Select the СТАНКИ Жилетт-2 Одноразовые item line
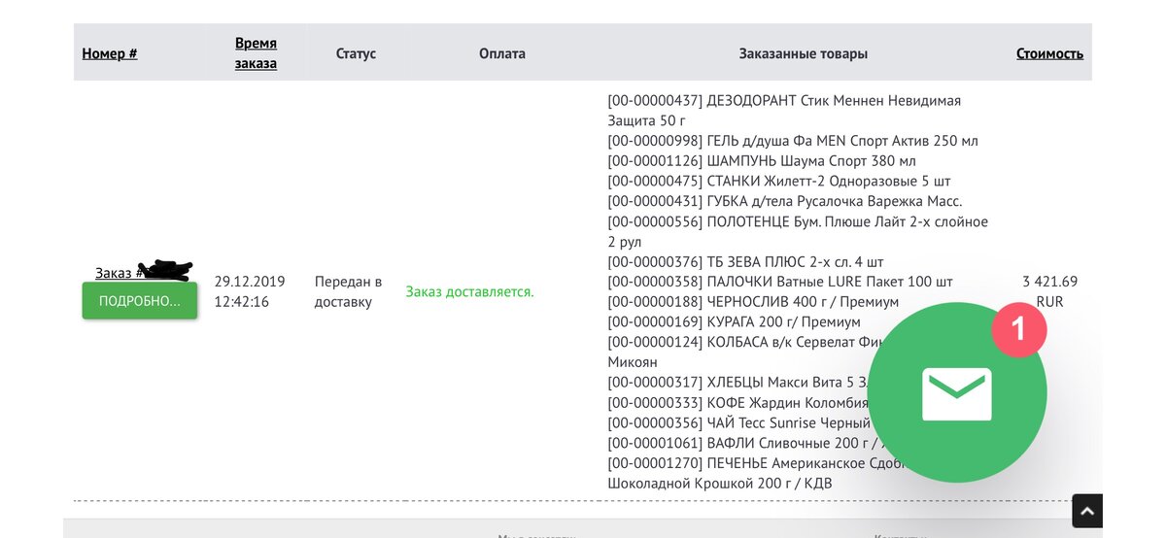 click(778, 182)
